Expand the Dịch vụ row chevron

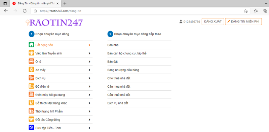tap(89, 78)
